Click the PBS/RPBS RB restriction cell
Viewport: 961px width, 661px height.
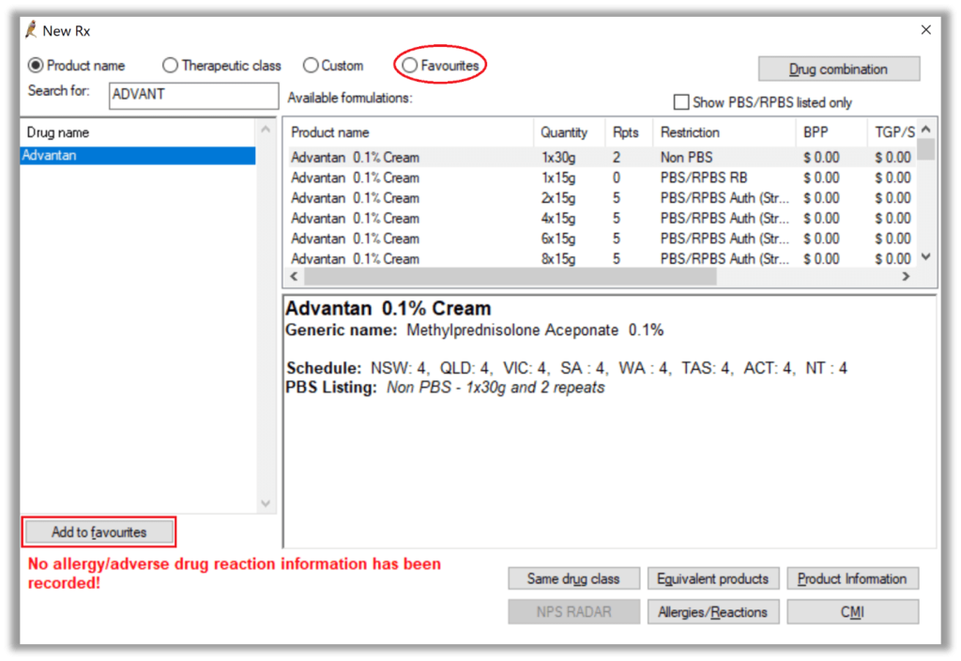pyautogui.click(x=704, y=177)
